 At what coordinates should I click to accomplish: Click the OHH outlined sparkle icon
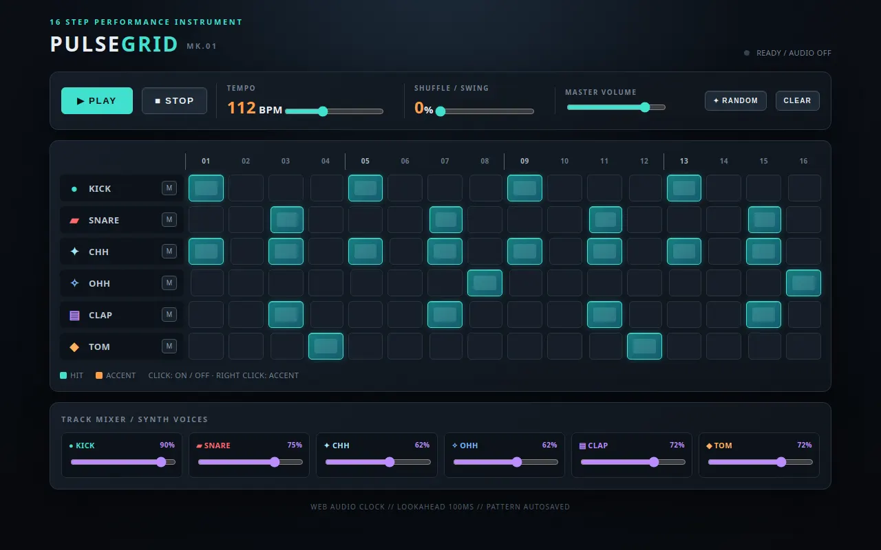pos(74,283)
